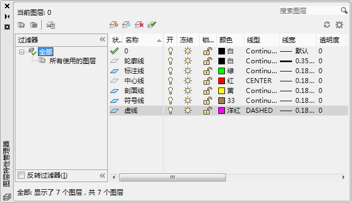Collapse the 全部 filter tree node

pos(21,52)
